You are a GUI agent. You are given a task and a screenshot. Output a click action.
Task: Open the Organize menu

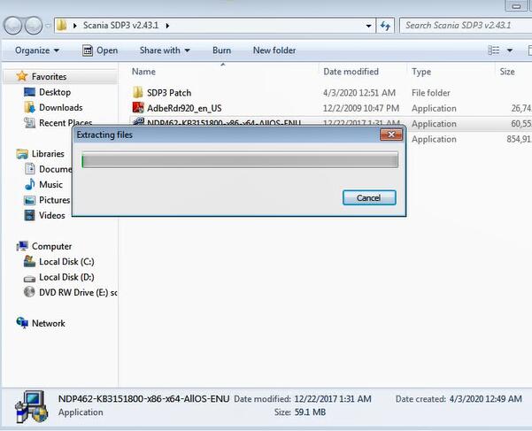[x=37, y=50]
